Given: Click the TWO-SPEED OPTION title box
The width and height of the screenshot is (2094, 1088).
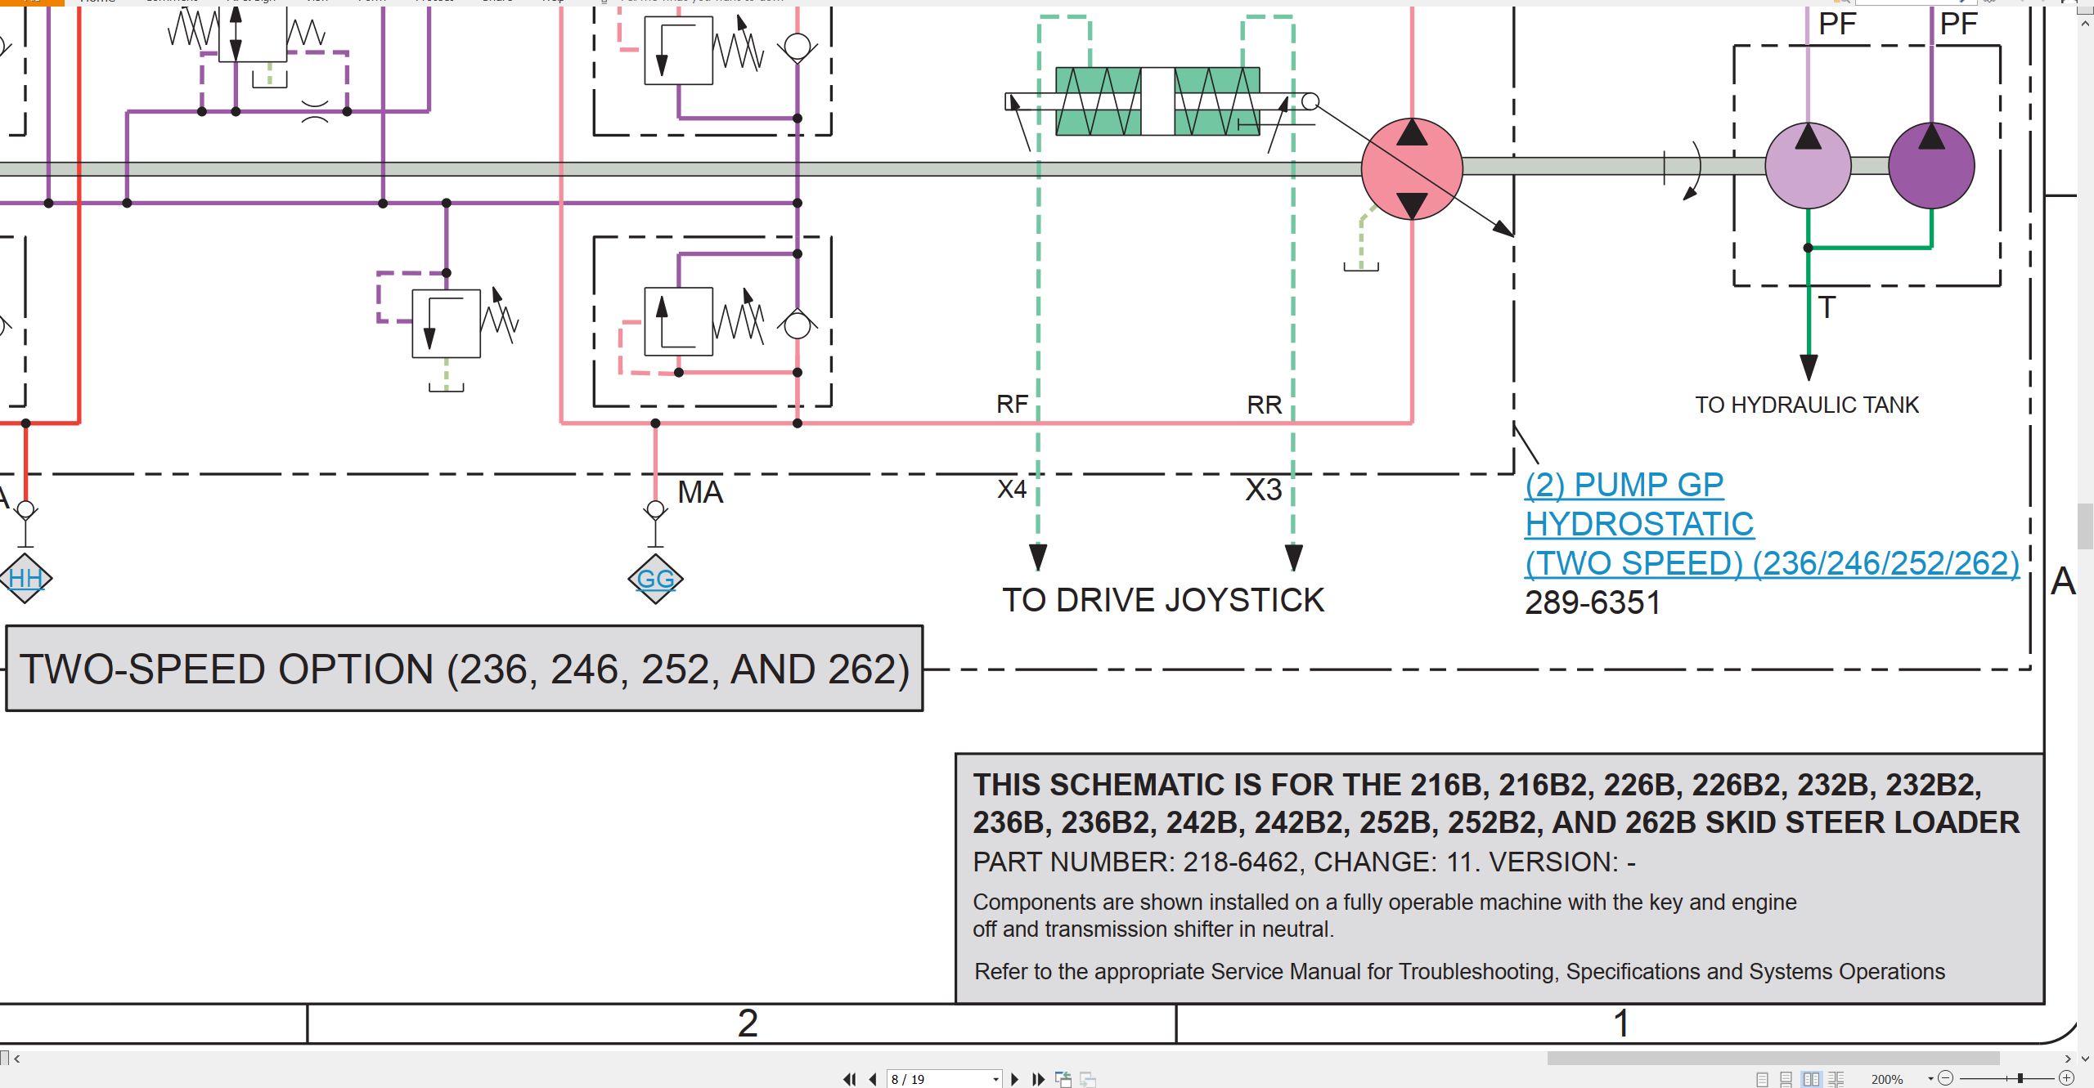Looking at the screenshot, I should (x=465, y=669).
